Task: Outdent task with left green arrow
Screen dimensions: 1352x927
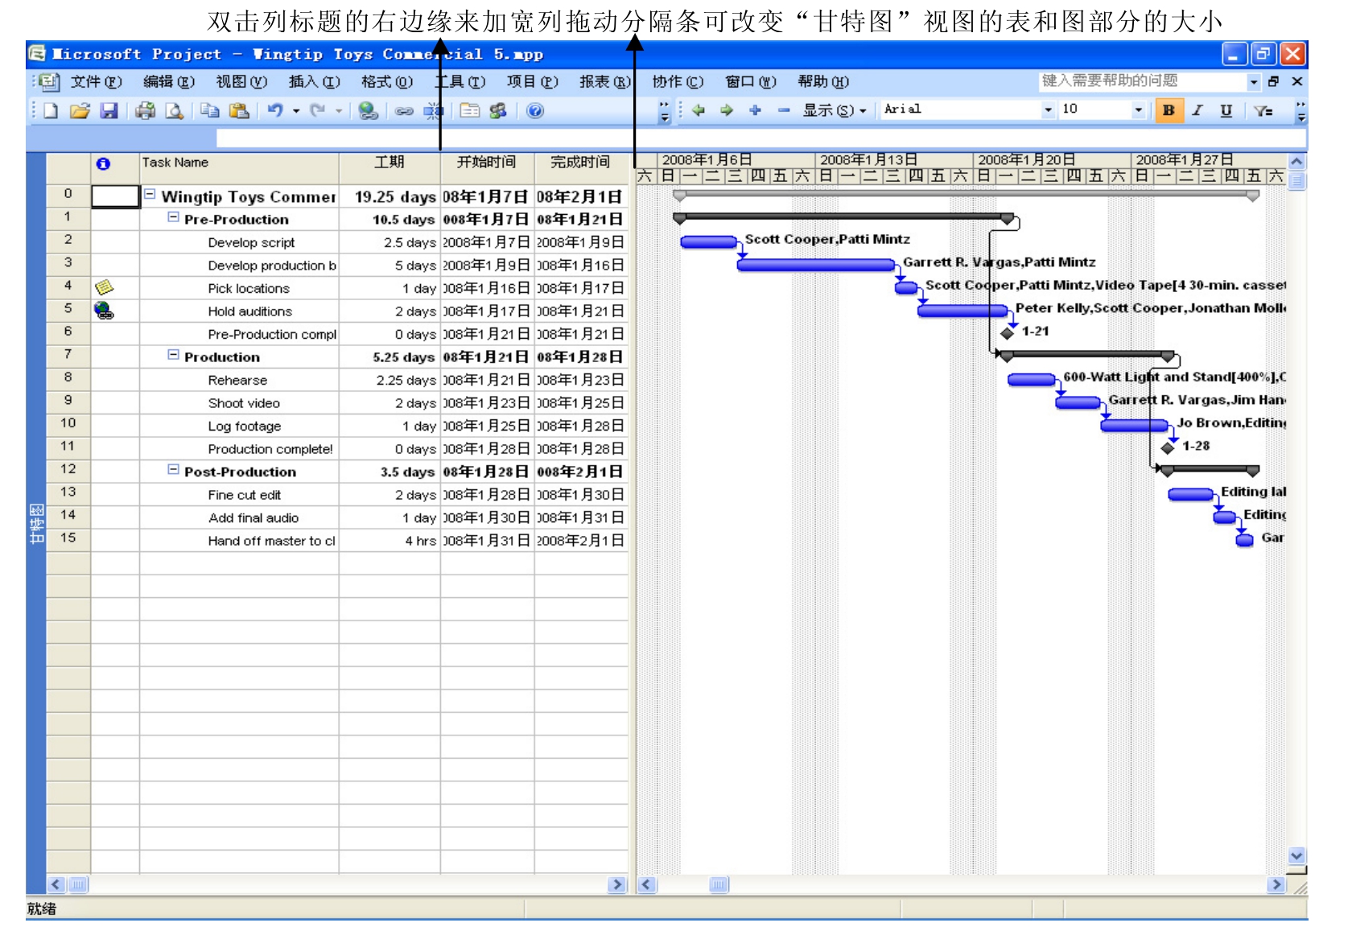Action: (x=698, y=110)
